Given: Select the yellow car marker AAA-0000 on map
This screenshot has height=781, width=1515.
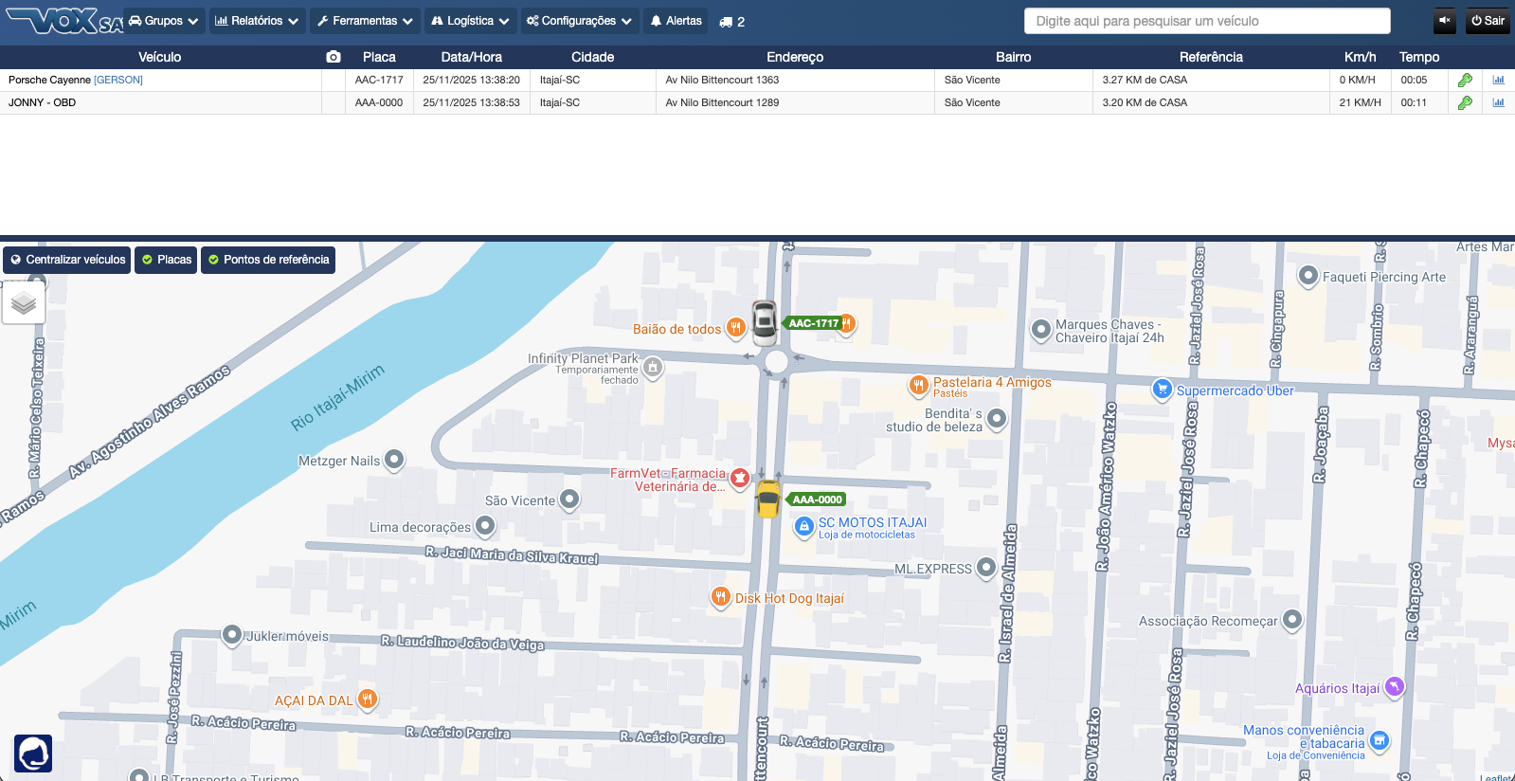Looking at the screenshot, I should point(768,499).
